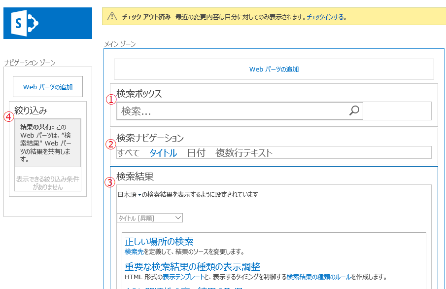Click the 検索先 link
The height and width of the screenshot is (289, 446).
coord(134,252)
